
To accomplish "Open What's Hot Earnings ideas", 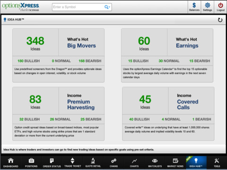I will [x=187, y=46].
